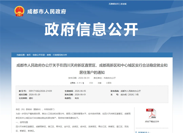
Task: Click the national emblem logo
Action: 20,11
